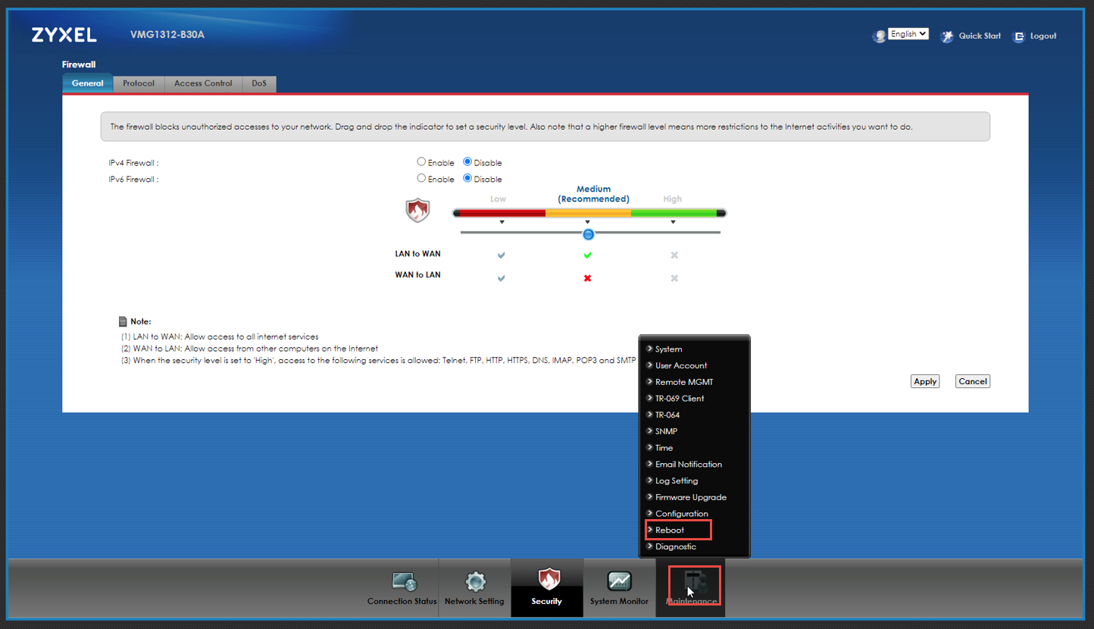Select Disable for IPv4 Firewall
1094x629 pixels.
467,161
